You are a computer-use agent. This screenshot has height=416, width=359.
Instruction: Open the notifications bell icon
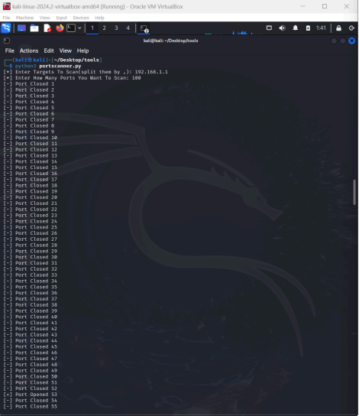click(295, 28)
